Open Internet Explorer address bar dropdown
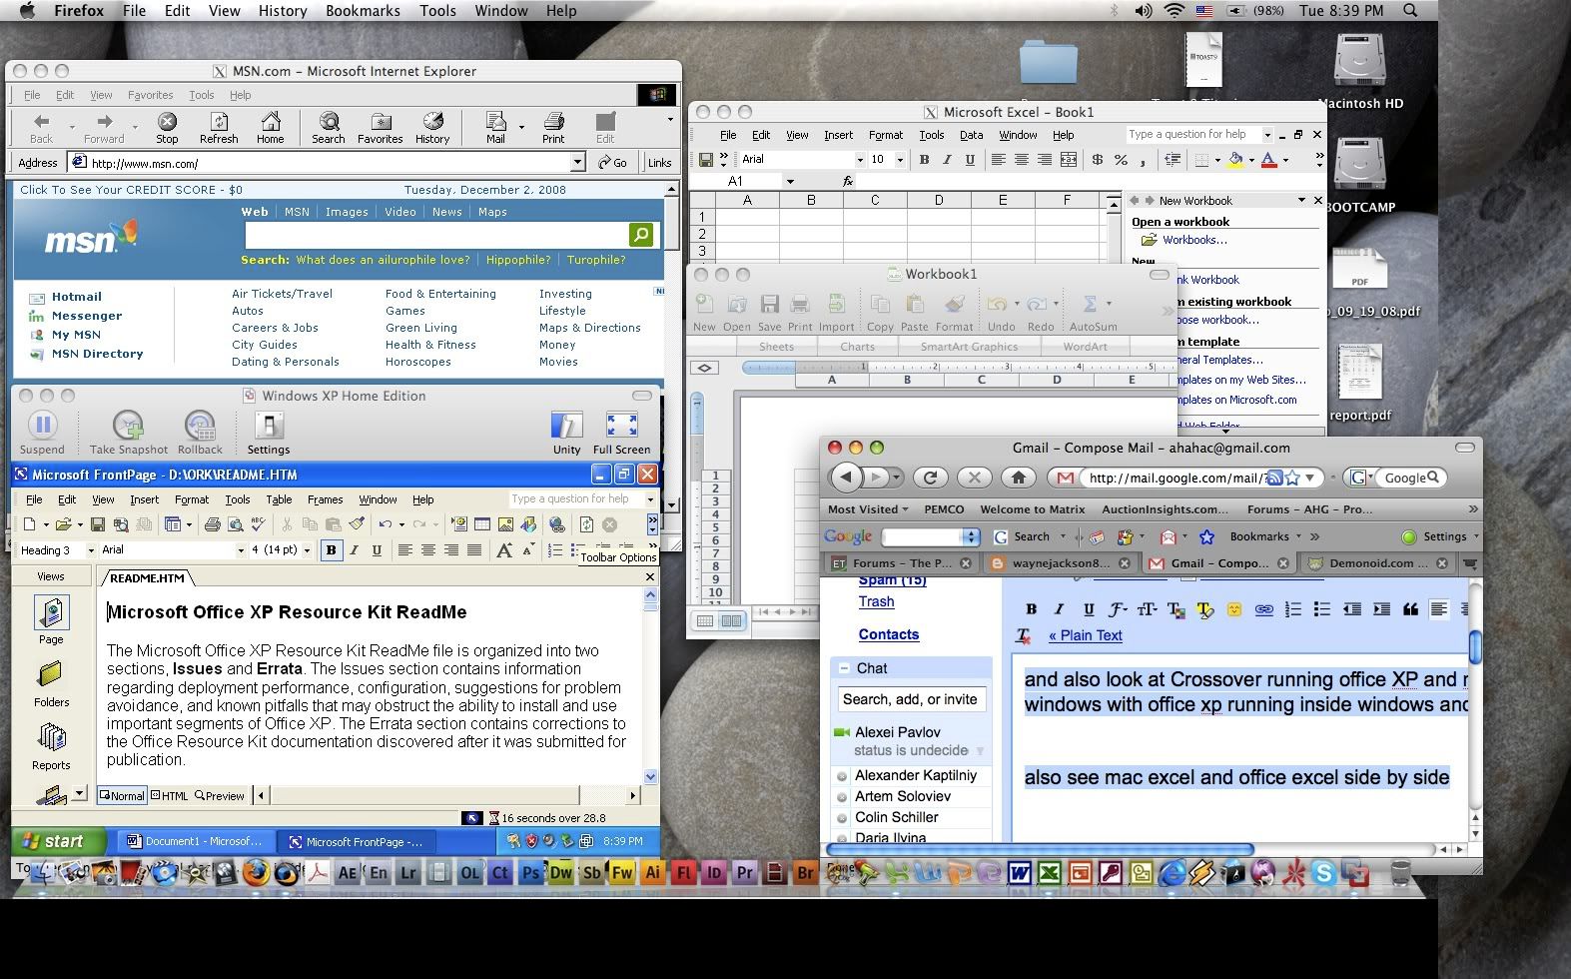Image resolution: width=1571 pixels, height=979 pixels. pos(577,162)
